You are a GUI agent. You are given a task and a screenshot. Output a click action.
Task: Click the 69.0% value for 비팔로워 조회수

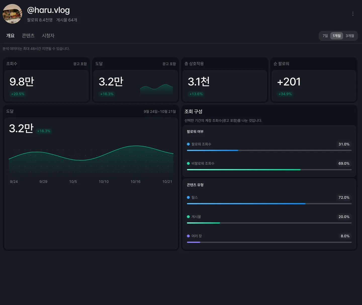344,163
